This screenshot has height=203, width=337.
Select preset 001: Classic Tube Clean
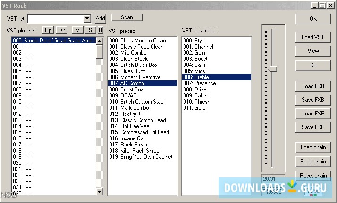coord(143,47)
